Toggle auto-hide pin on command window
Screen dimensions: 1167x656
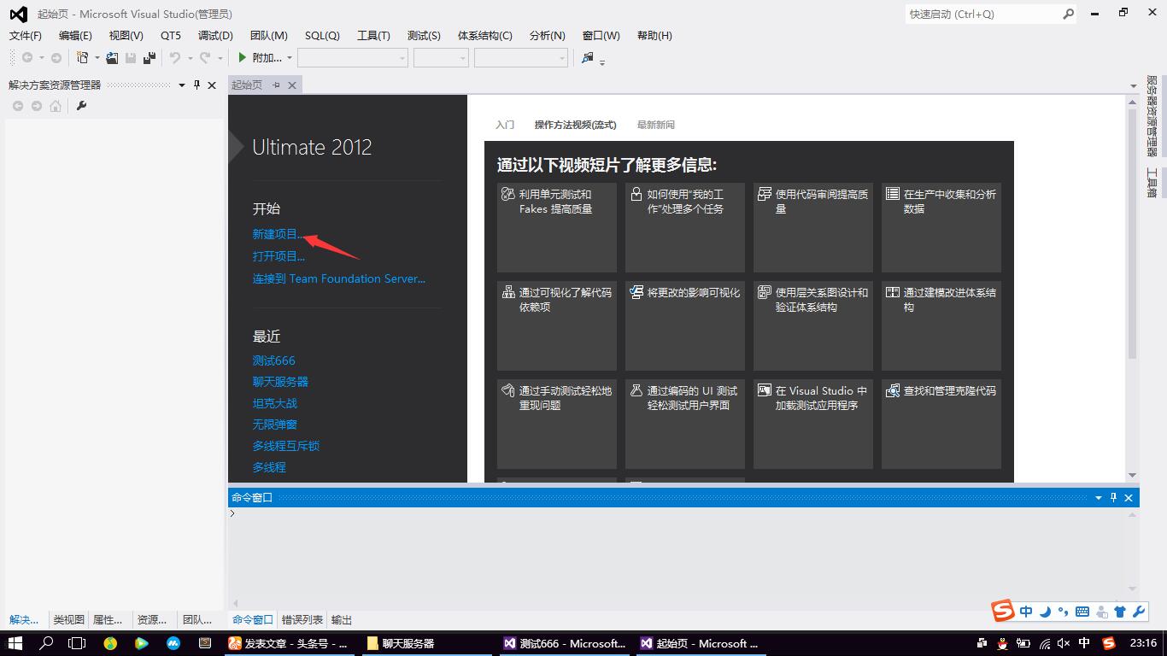click(1113, 497)
